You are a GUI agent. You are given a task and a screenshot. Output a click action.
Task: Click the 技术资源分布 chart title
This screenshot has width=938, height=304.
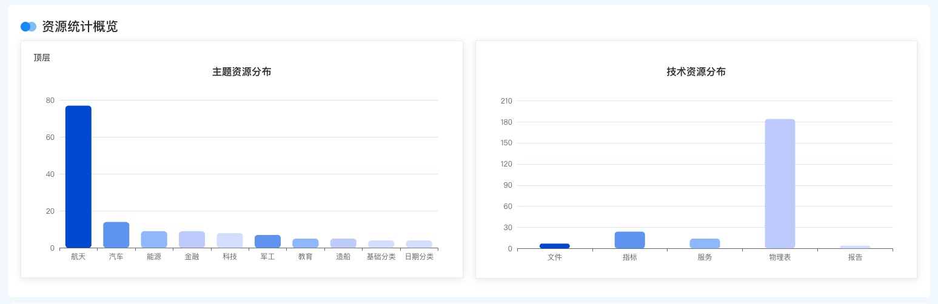click(696, 72)
